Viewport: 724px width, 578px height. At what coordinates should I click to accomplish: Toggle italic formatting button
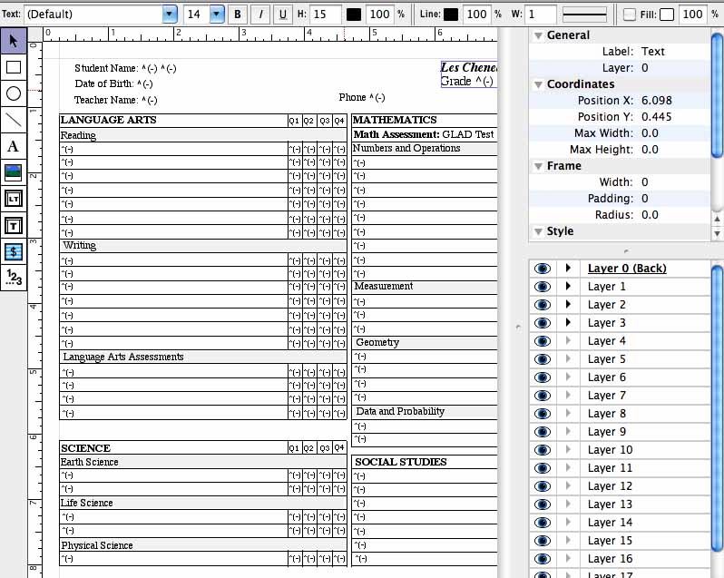[260, 15]
